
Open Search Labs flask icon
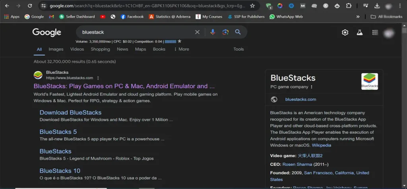(360, 33)
